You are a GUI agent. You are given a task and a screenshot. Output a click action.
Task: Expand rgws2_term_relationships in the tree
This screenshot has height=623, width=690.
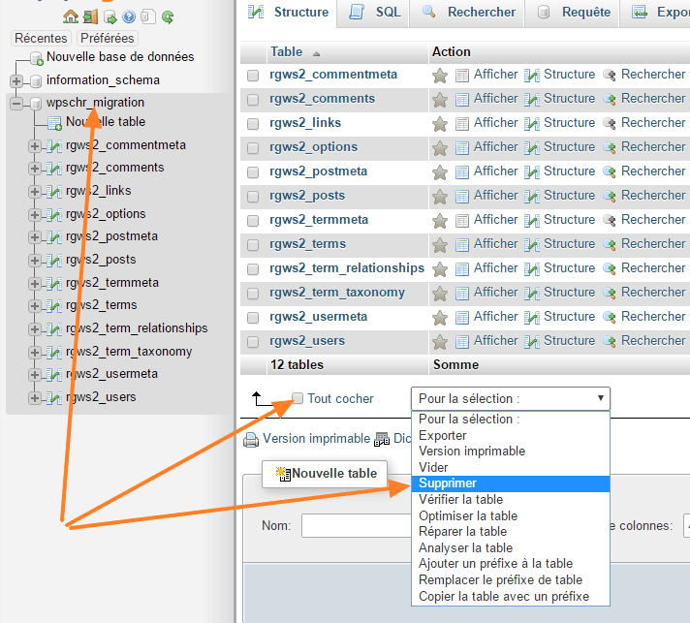[x=34, y=329]
